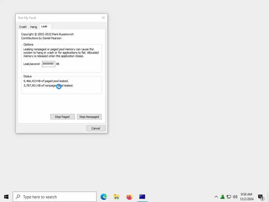
Task: Open Microsoft Edge from taskbar
Action: click(104, 197)
